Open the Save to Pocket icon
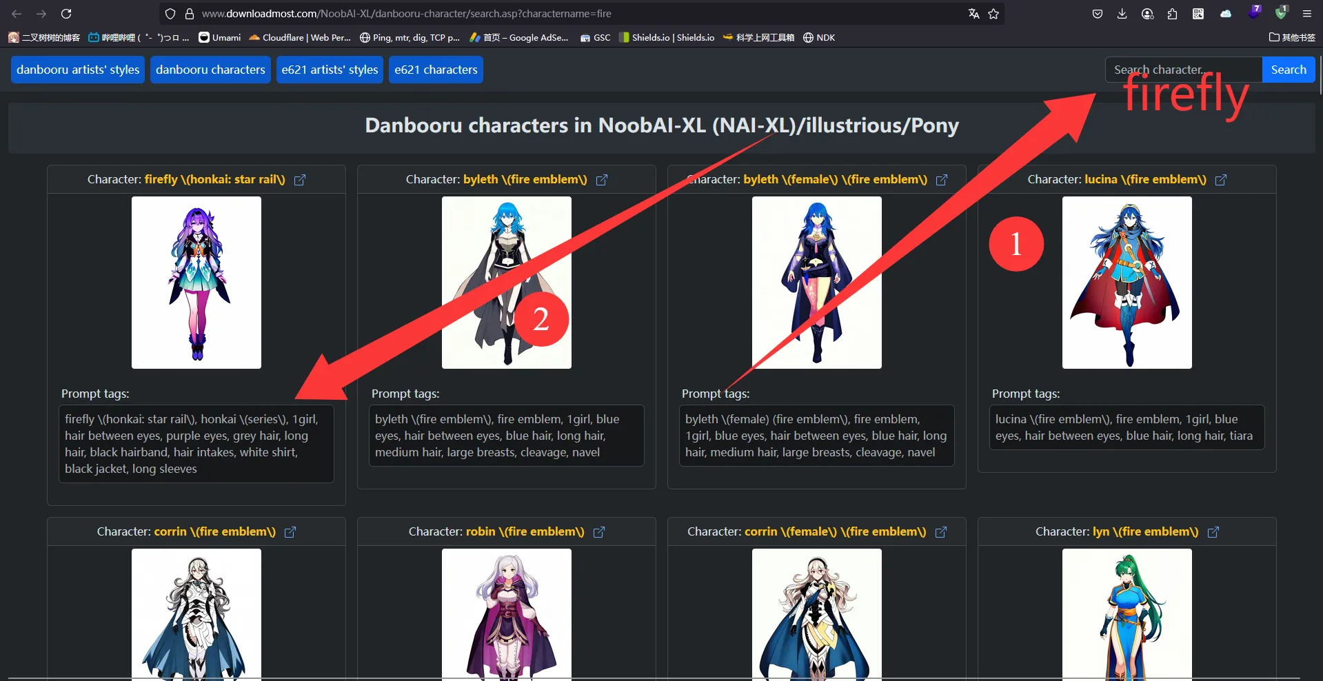Screen dimensions: 1323x681 tap(1098, 14)
